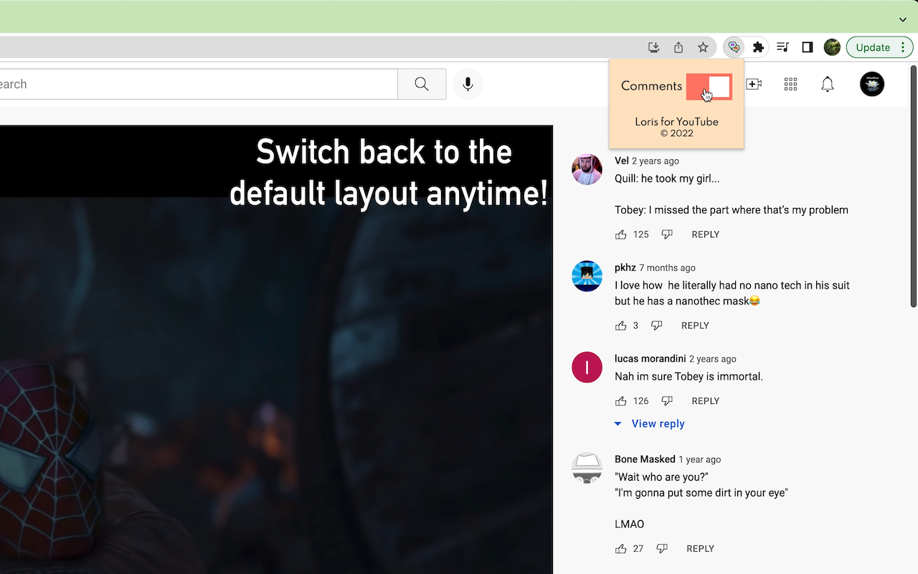Reply to Bone Masked's comment
The width and height of the screenshot is (918, 574).
700,549
